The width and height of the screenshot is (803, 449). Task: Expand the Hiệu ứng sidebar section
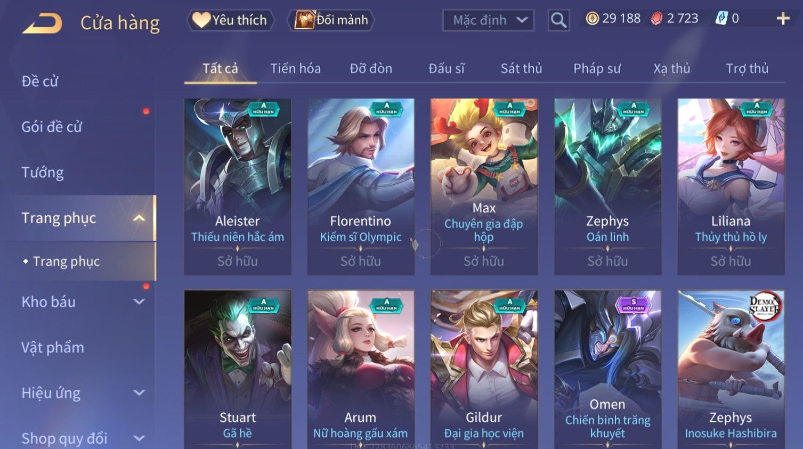pos(139,393)
